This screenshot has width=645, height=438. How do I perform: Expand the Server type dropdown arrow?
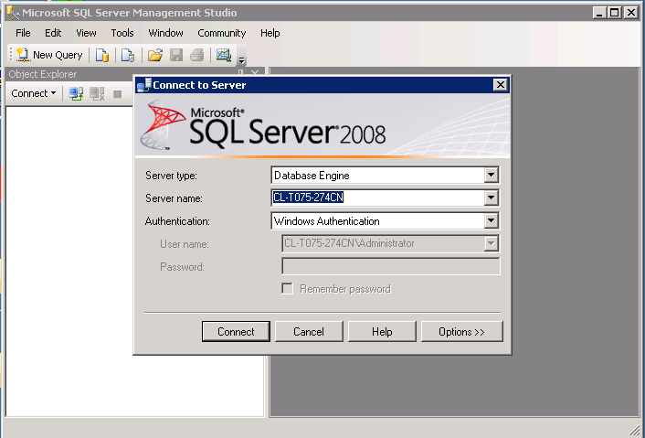[x=491, y=175]
